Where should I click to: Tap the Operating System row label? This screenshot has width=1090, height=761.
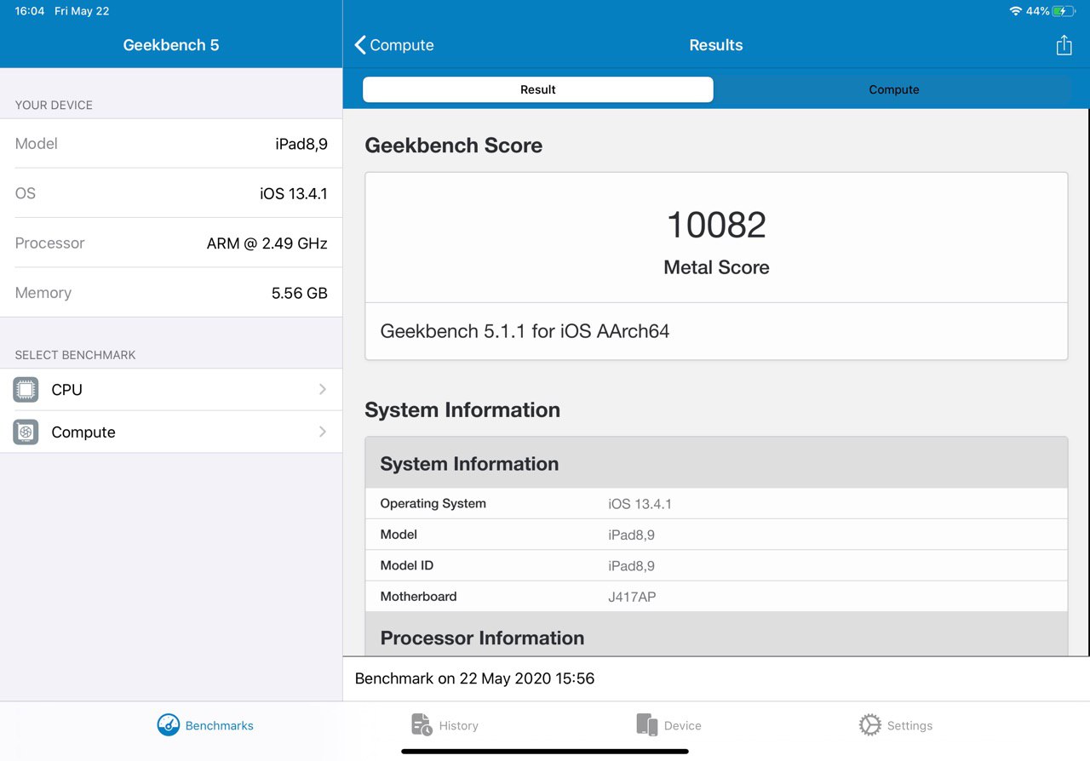click(433, 504)
